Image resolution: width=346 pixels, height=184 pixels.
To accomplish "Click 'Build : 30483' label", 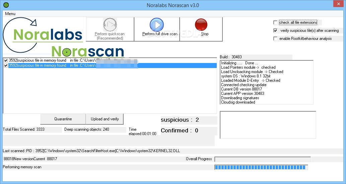I will [230, 57].
